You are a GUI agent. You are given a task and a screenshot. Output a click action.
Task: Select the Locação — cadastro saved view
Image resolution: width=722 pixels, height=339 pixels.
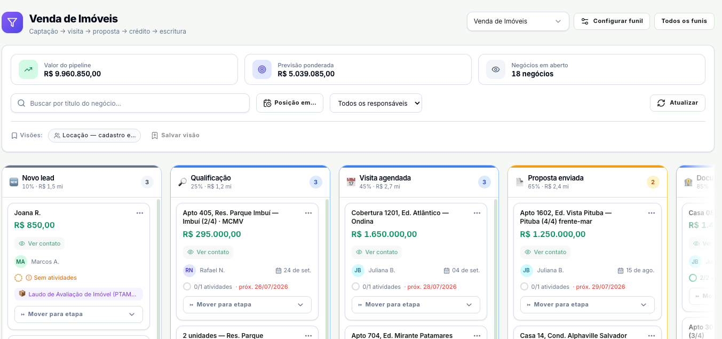(x=94, y=136)
